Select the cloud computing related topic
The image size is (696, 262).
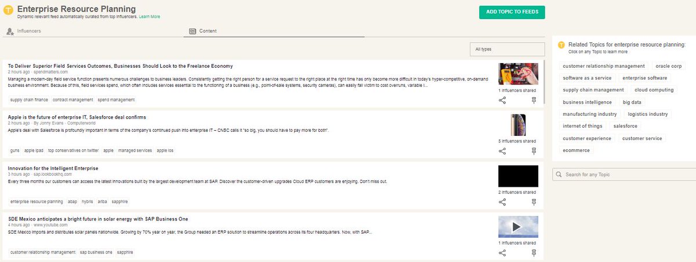[654, 90]
